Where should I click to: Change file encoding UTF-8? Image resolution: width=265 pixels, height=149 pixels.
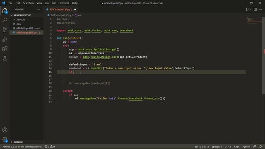(x=228, y=147)
